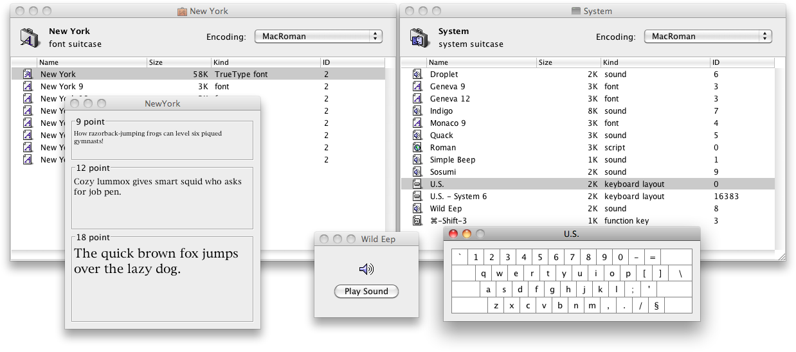Select the 'Quack' row name

442,136
